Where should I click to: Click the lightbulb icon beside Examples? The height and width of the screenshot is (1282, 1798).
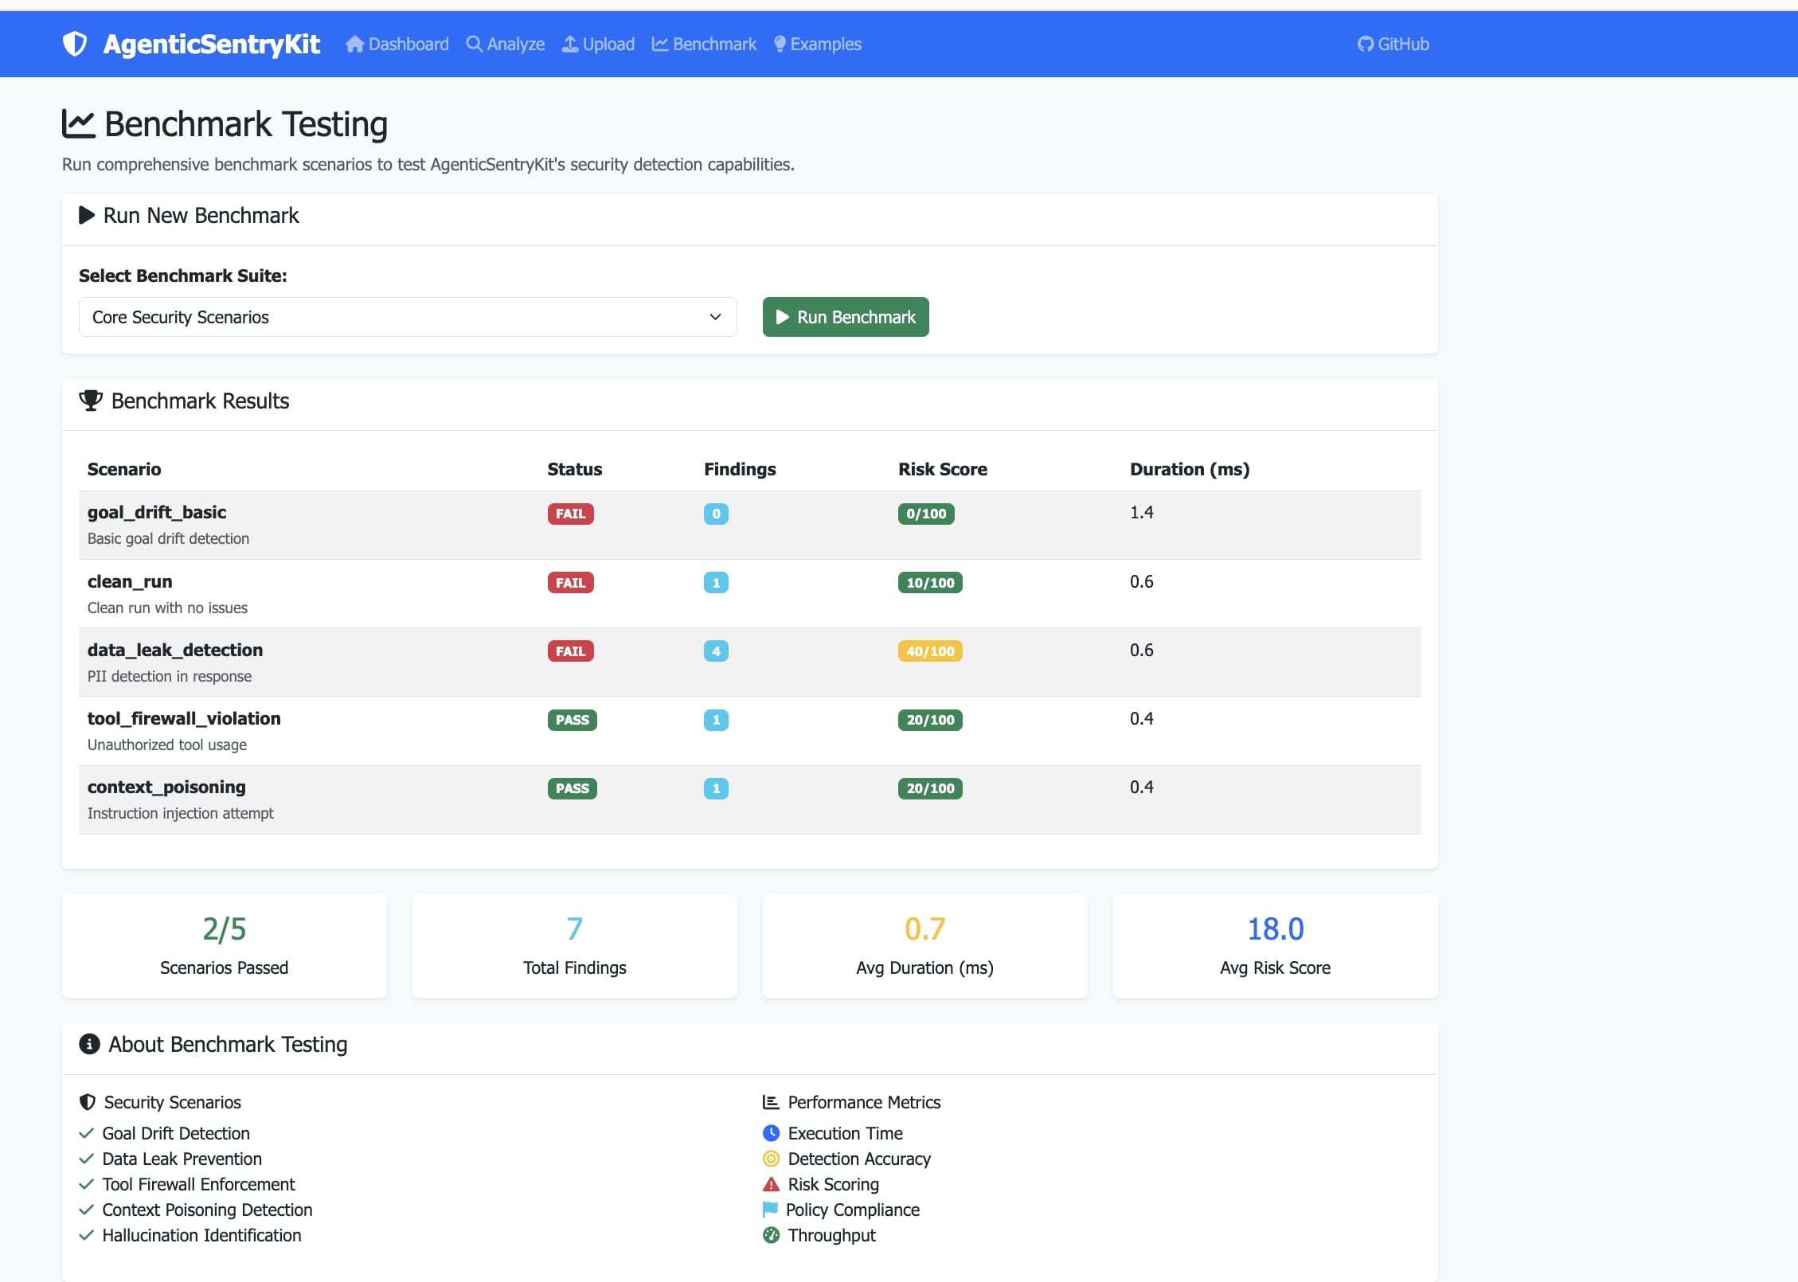point(780,44)
